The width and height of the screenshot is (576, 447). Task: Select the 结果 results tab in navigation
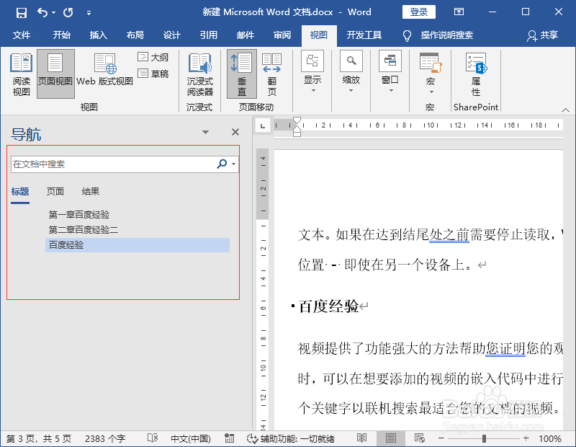point(91,191)
